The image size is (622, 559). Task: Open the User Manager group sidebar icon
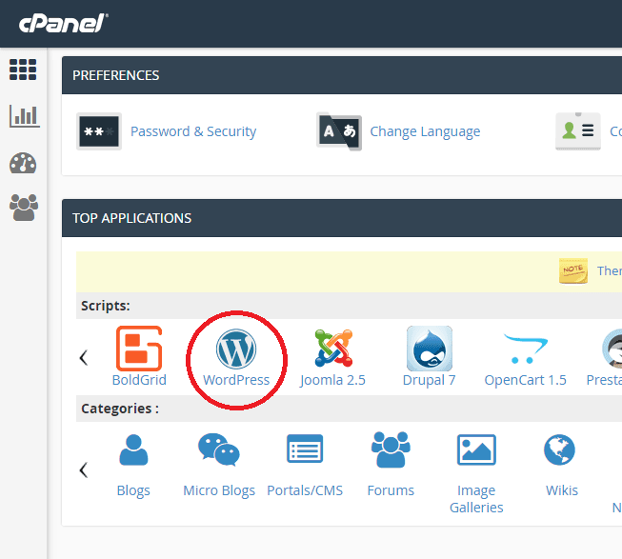click(24, 208)
